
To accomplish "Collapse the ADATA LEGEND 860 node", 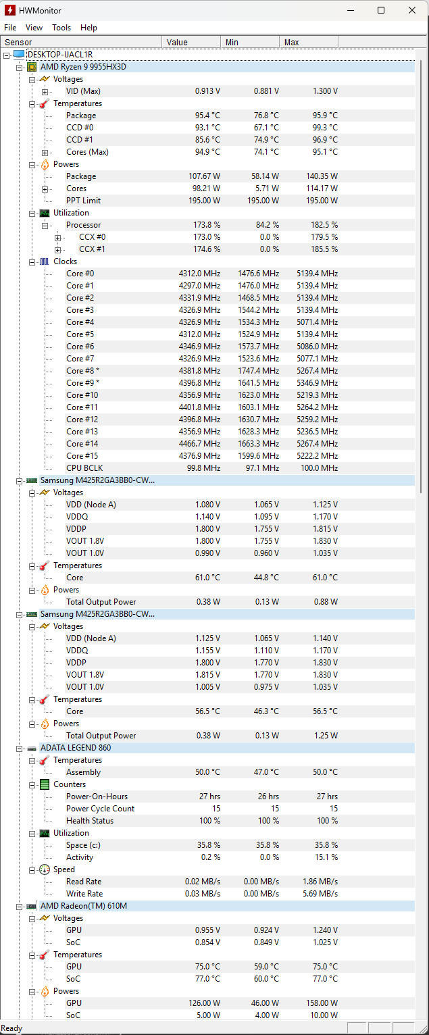I will pos(20,748).
